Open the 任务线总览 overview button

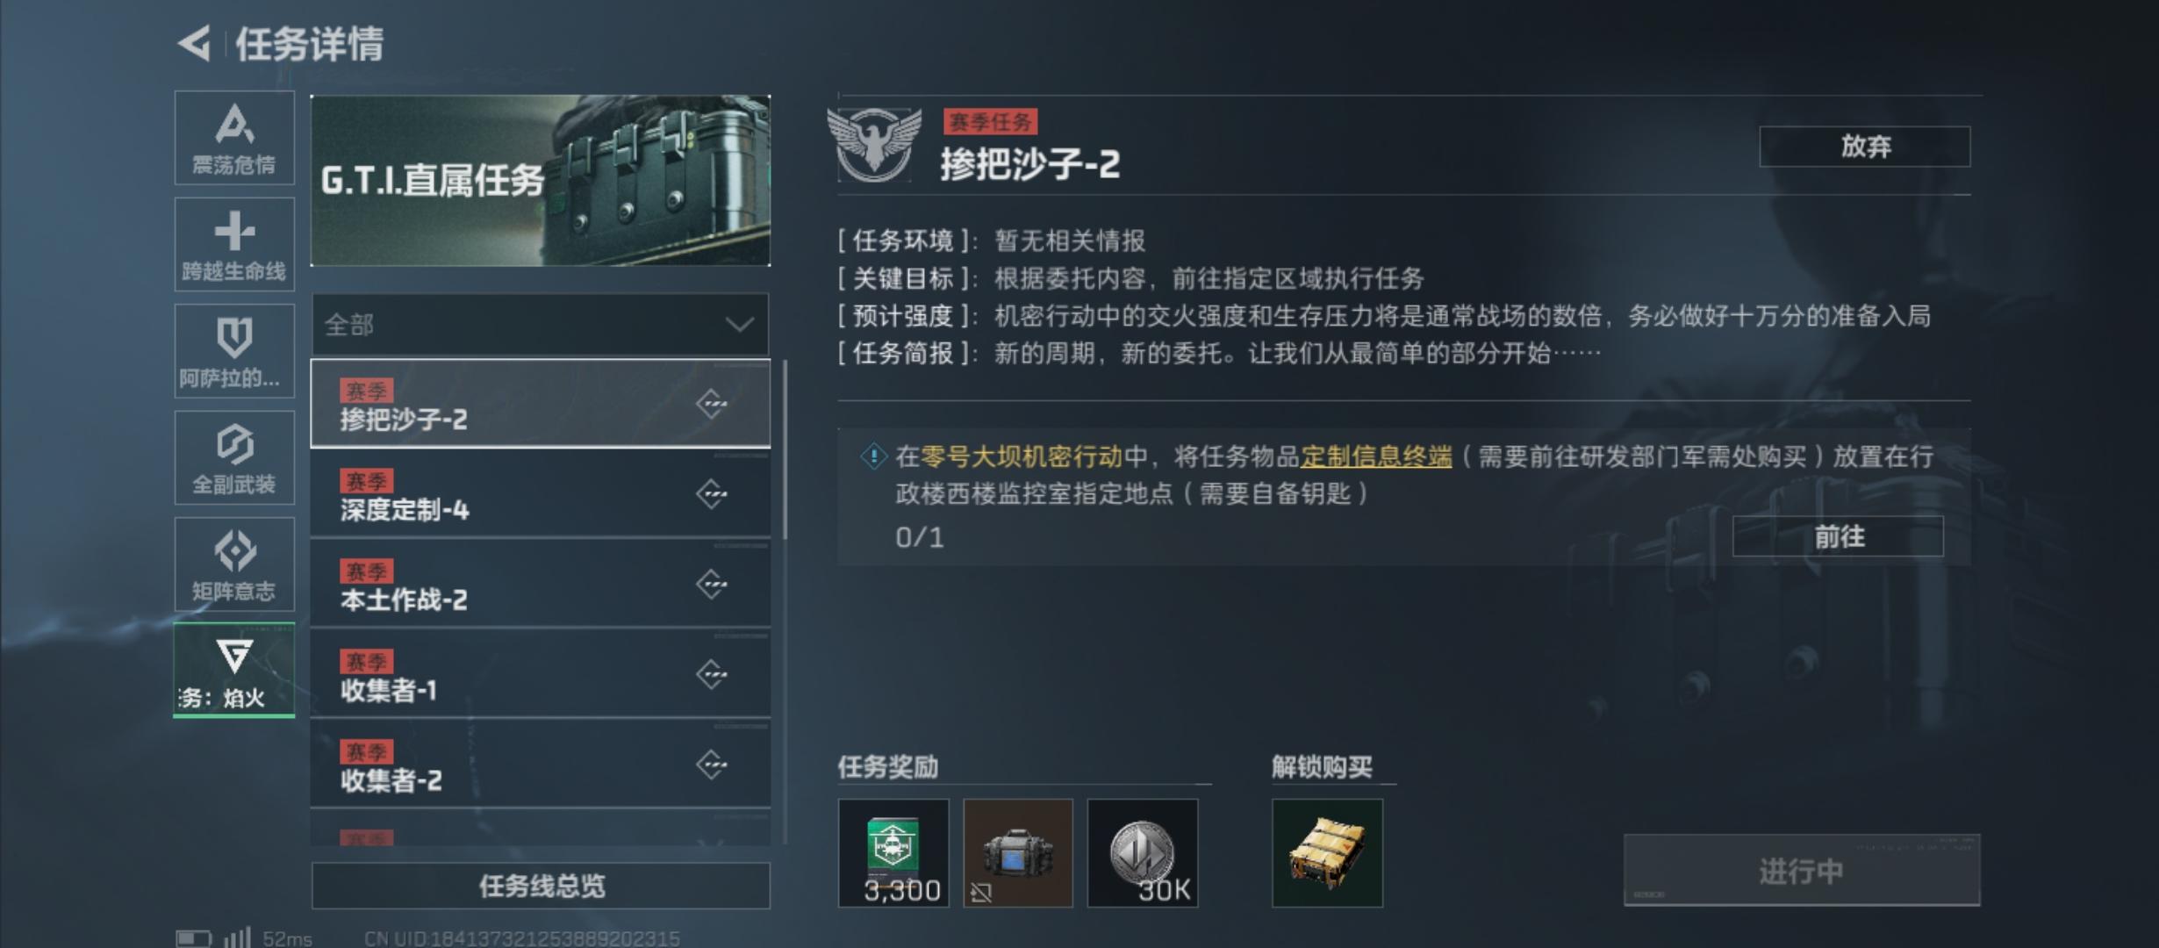[541, 886]
